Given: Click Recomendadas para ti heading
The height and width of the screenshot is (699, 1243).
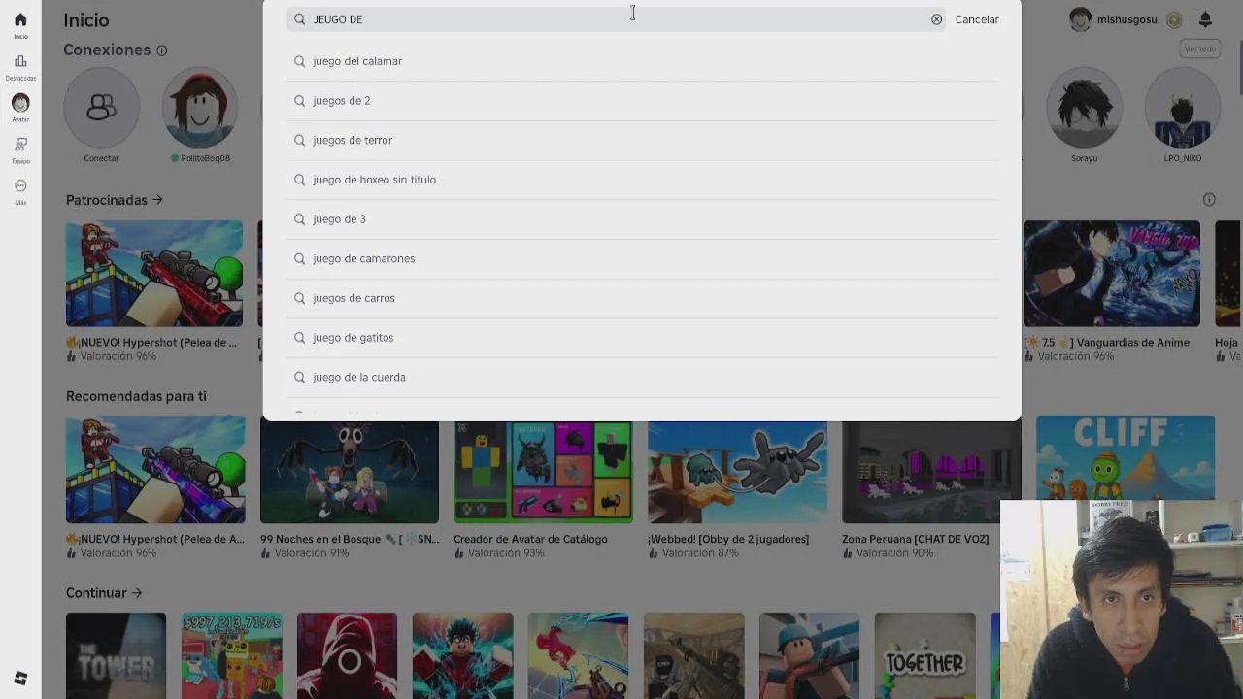Looking at the screenshot, I should point(136,396).
